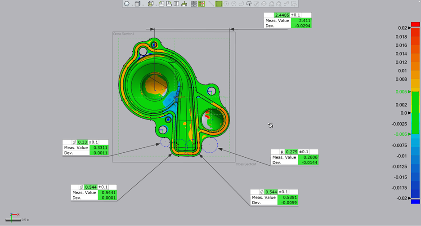Toggle the green rectangle selection tool
Image resolution: width=421 pixels, height=226 pixels.
[219, 4]
